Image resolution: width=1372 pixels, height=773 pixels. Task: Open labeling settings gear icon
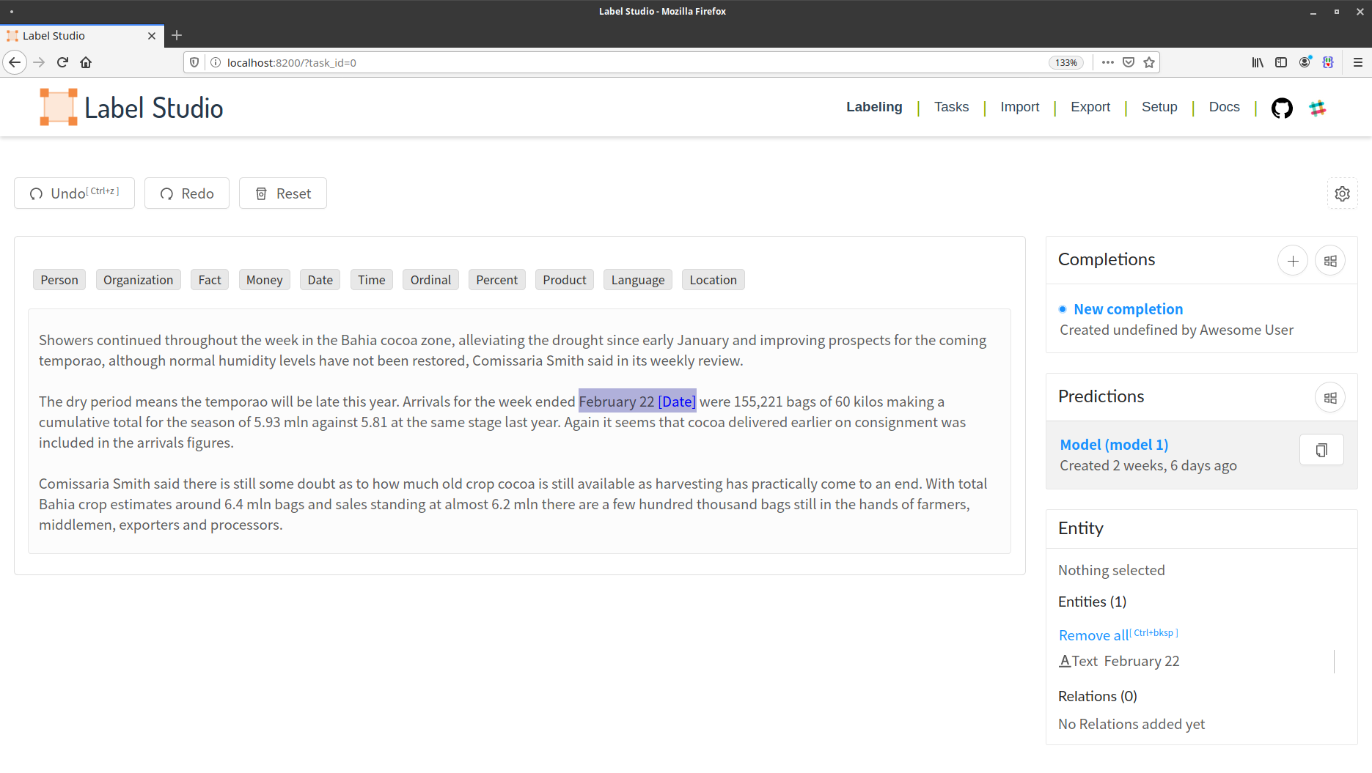point(1342,193)
